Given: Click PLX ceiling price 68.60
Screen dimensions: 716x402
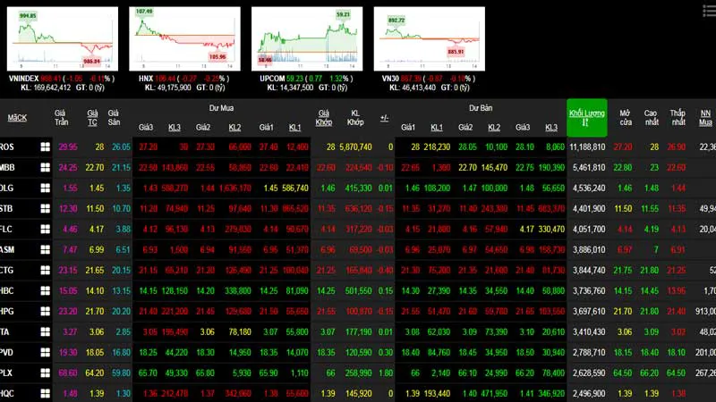Looking at the screenshot, I should click(68, 373).
